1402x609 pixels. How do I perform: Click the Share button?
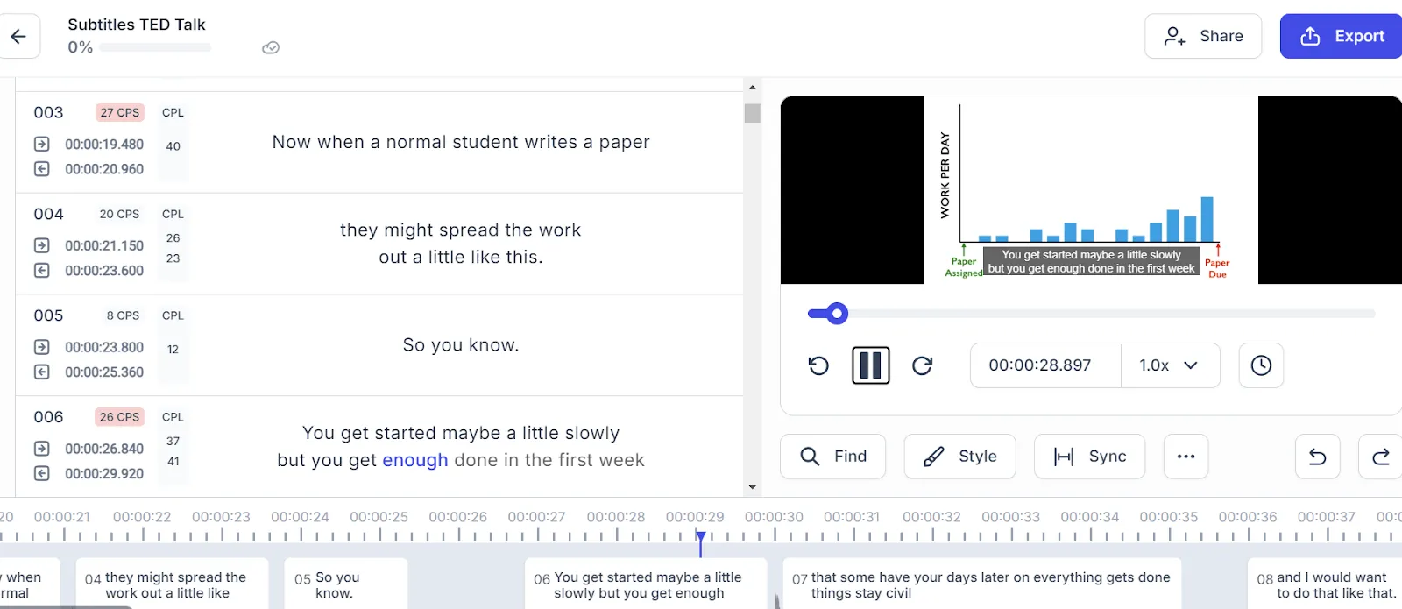click(1203, 36)
